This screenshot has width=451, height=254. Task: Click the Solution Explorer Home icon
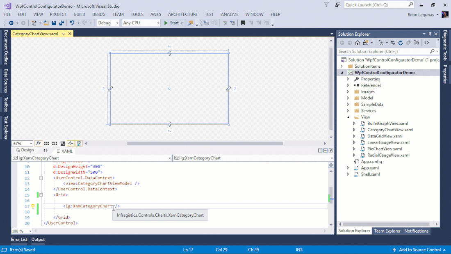(x=358, y=43)
